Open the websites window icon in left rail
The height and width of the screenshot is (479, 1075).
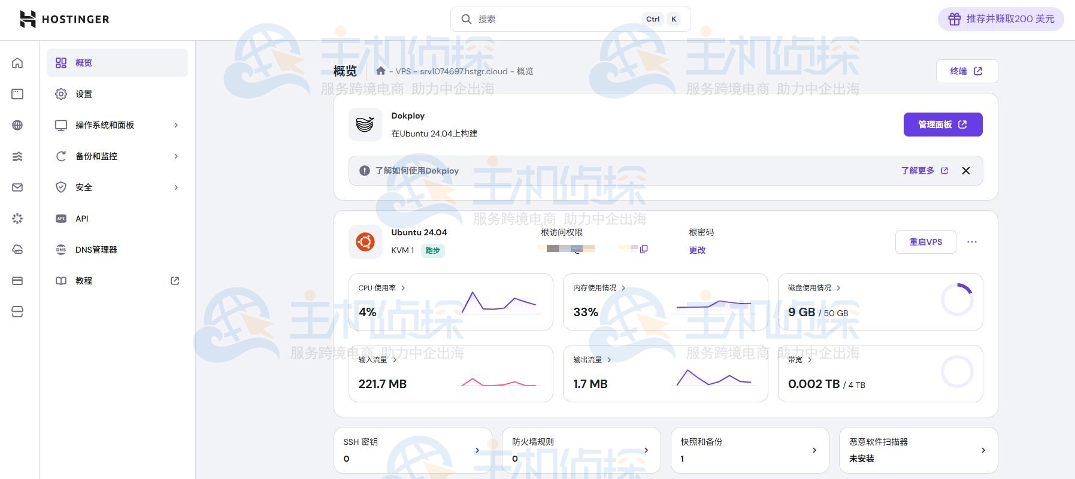coord(17,94)
